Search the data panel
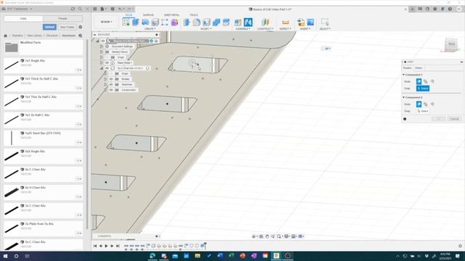Viewport: 465px width, 261px height. point(80,9)
